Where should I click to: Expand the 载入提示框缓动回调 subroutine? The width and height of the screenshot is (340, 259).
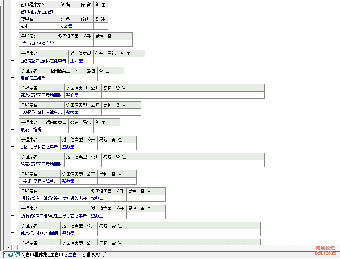pos(13,233)
